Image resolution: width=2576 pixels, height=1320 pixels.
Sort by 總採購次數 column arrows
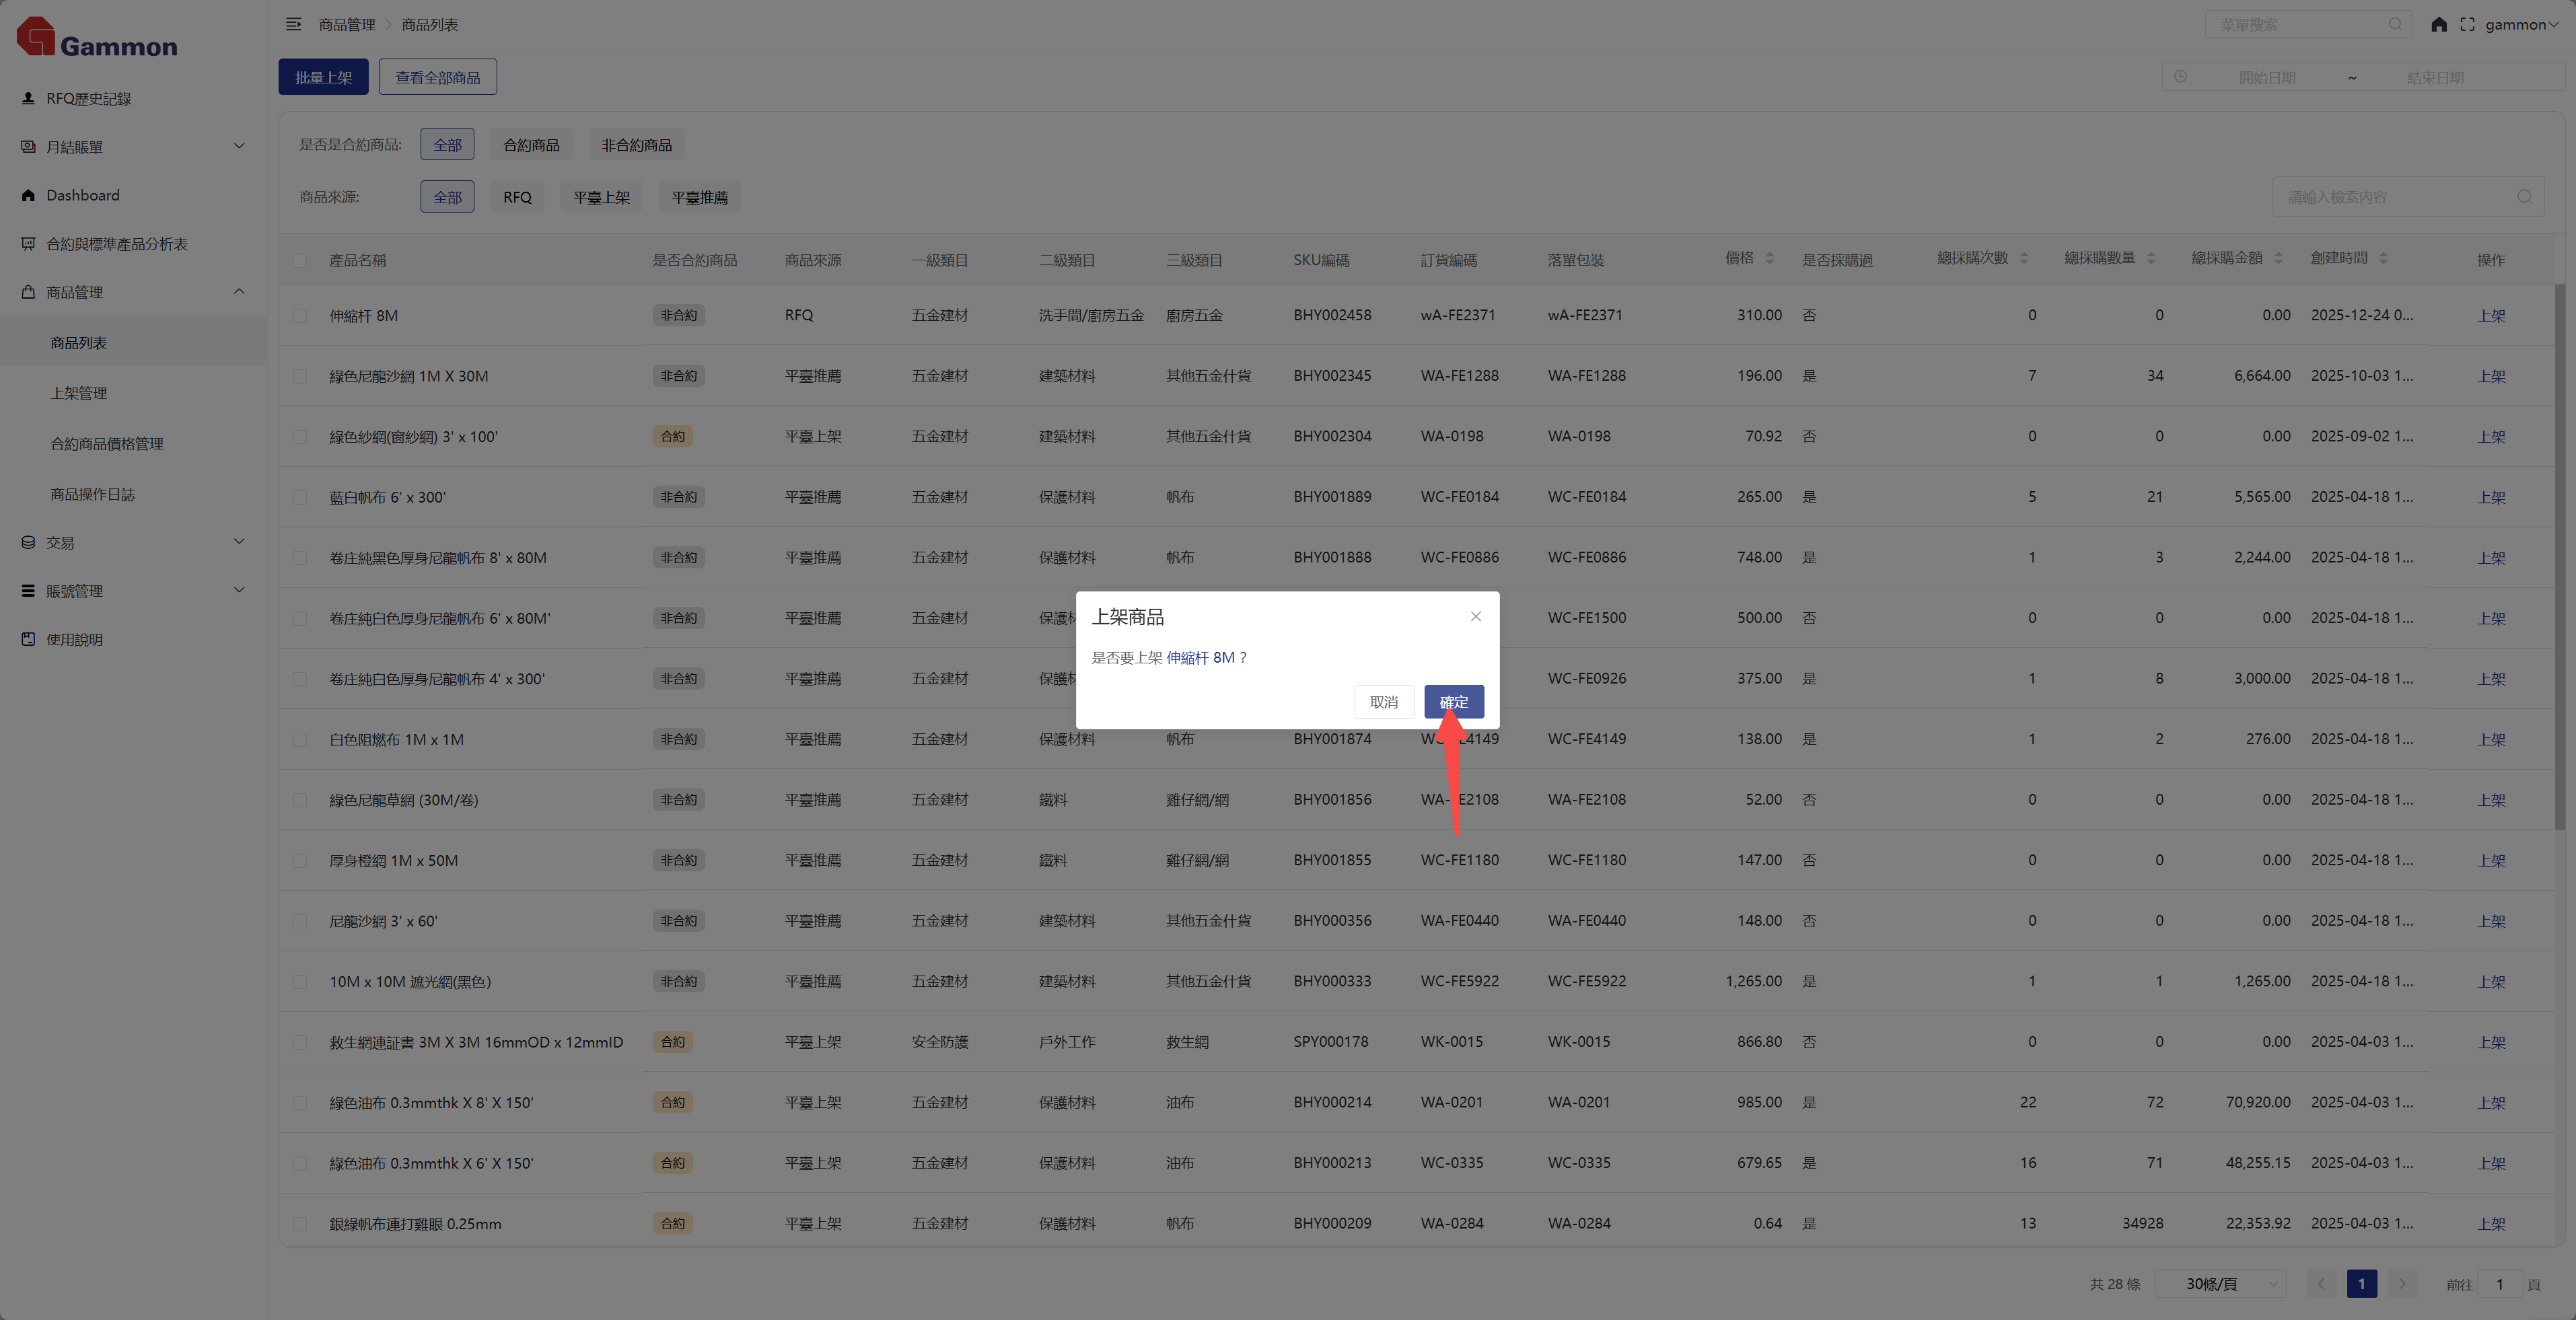point(2024,258)
